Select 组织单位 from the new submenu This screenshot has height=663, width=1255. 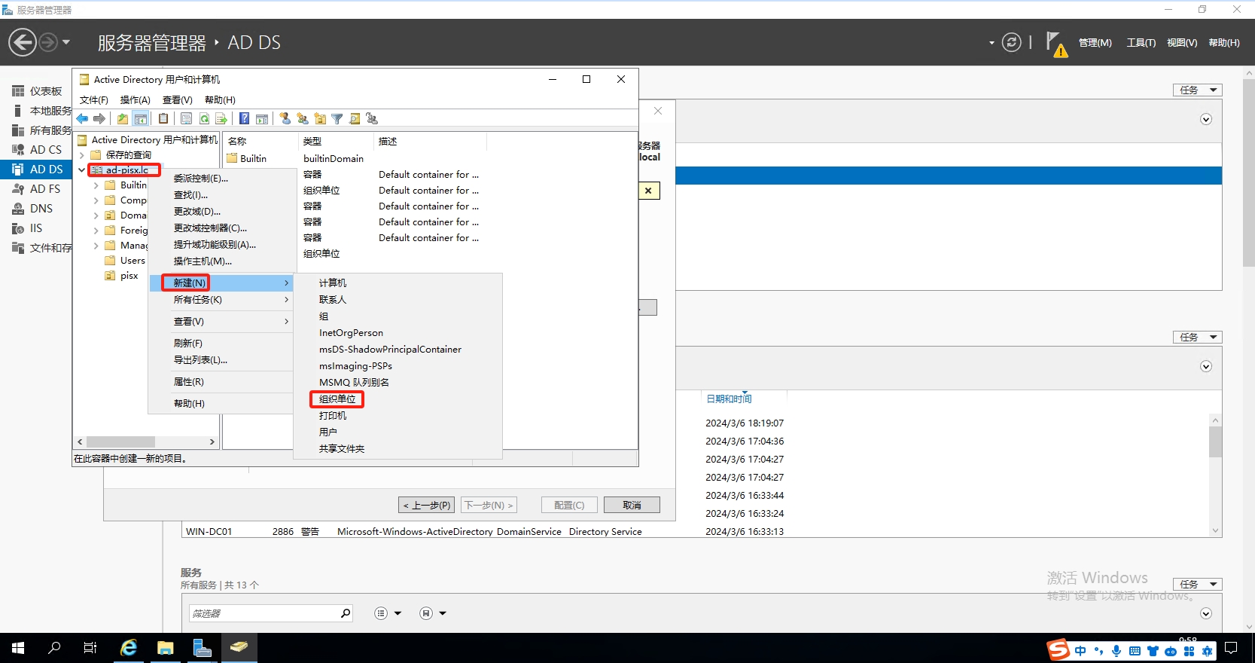(x=337, y=399)
